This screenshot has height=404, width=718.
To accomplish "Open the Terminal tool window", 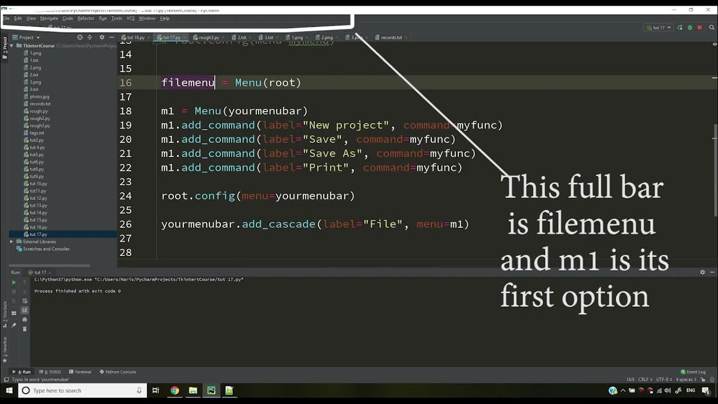I will tap(80, 371).
